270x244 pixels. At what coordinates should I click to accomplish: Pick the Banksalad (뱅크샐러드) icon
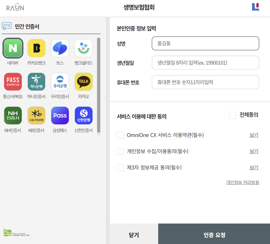(83, 48)
